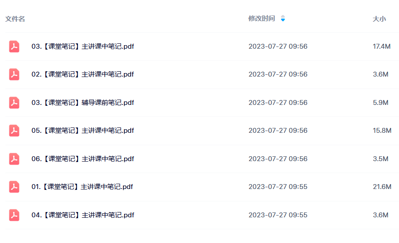Open 01.【课堂笔记】主讲课中笔记.pdf

pyautogui.click(x=82, y=187)
